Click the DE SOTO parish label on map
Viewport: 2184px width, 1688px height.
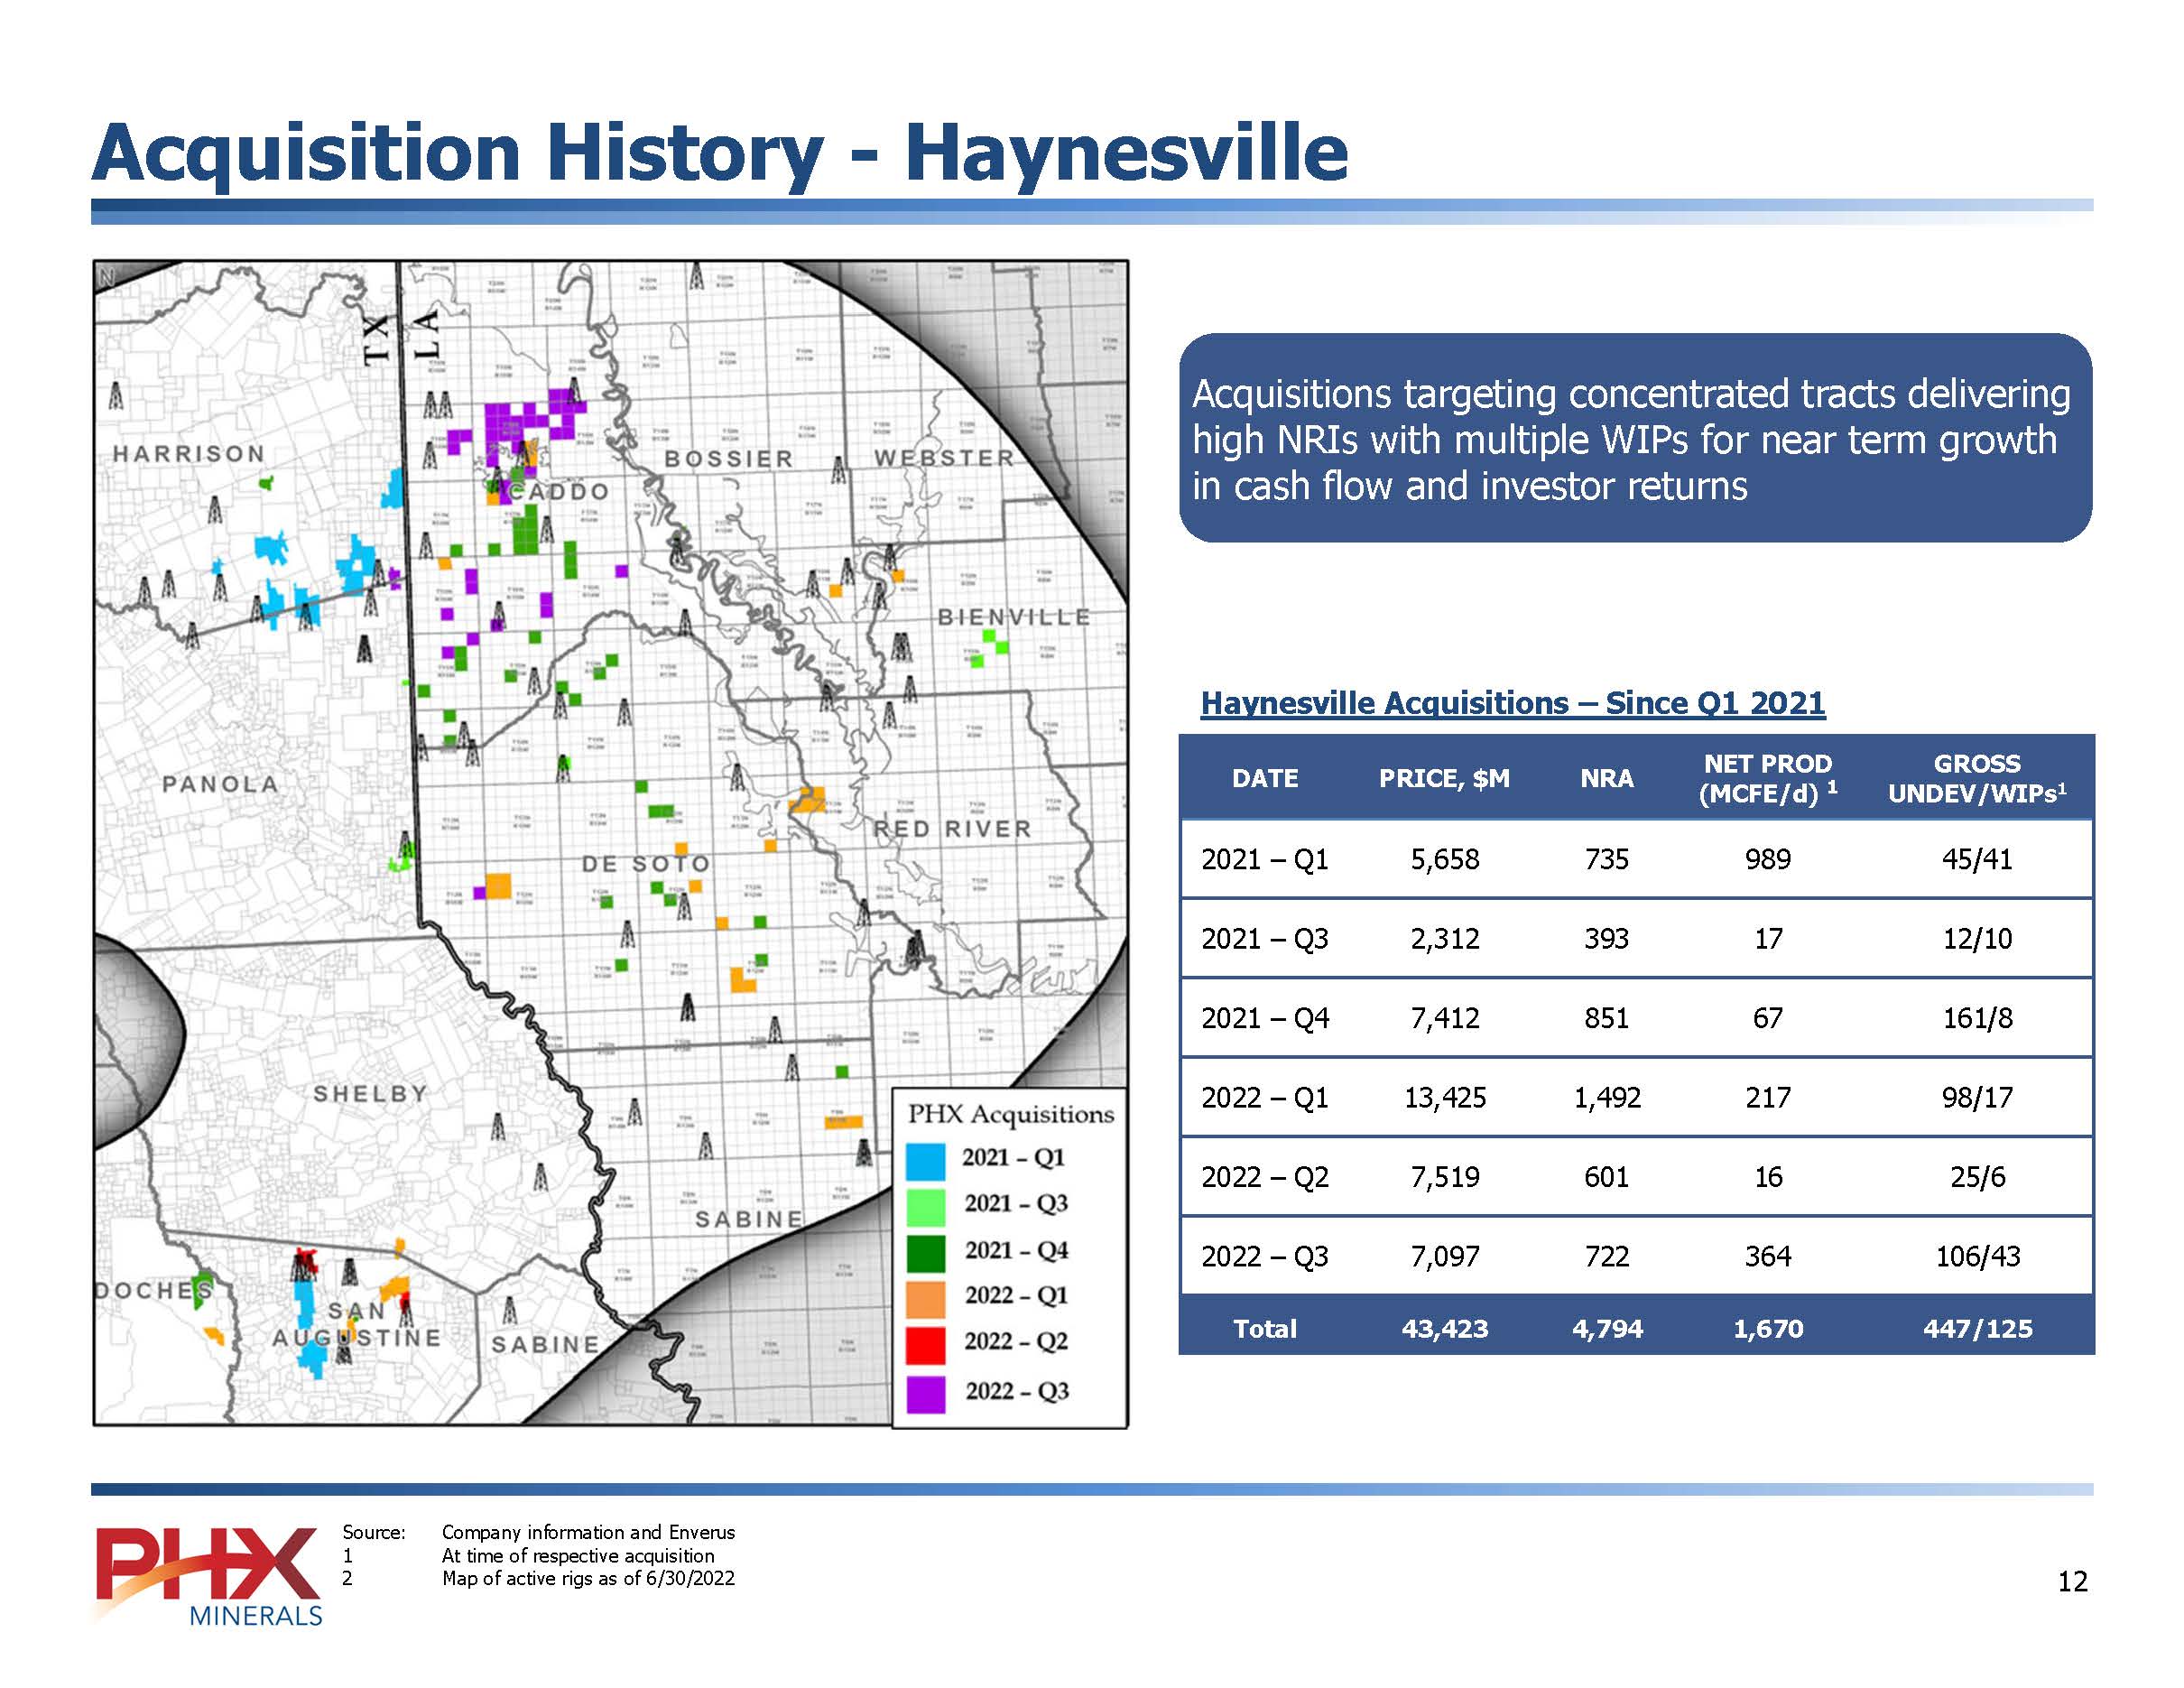tap(646, 863)
